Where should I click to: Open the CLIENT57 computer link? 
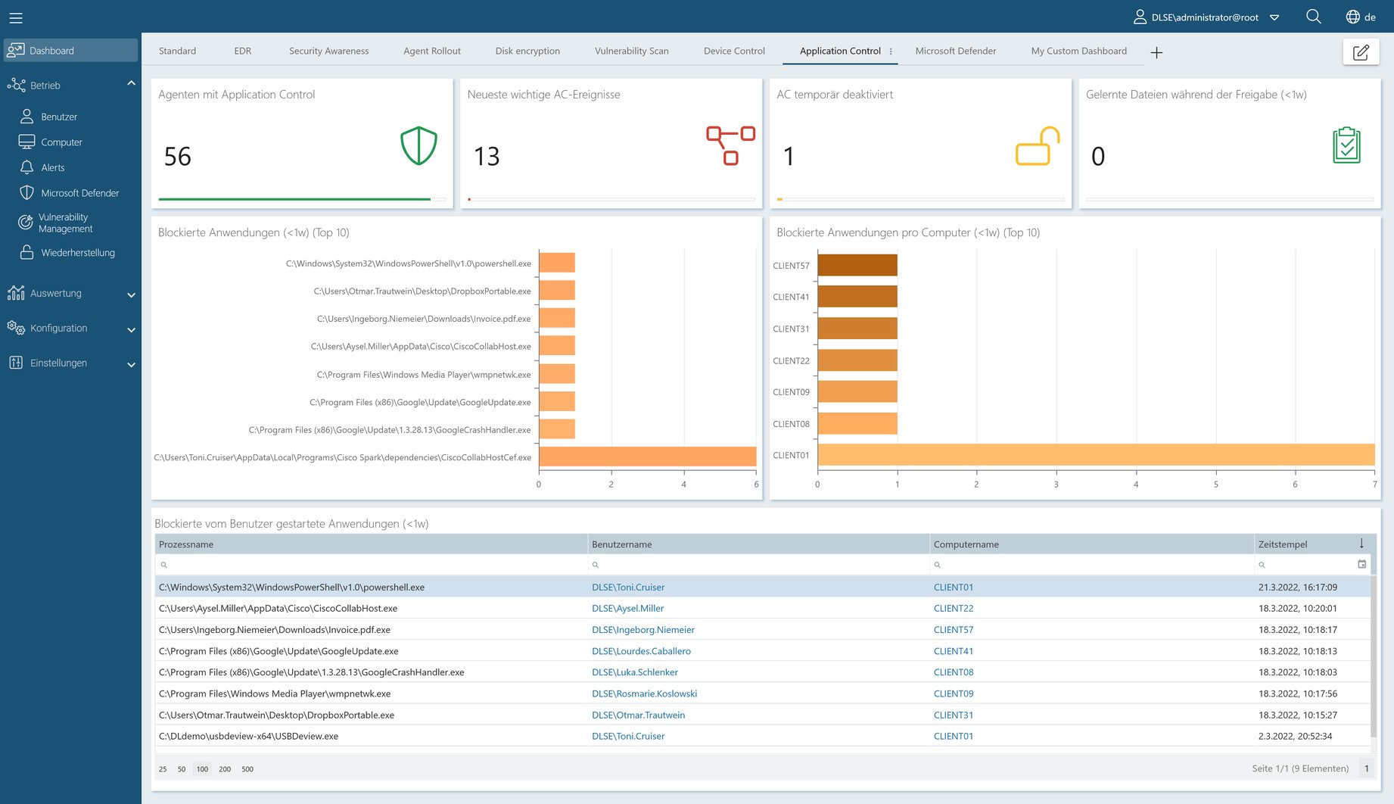click(x=954, y=629)
